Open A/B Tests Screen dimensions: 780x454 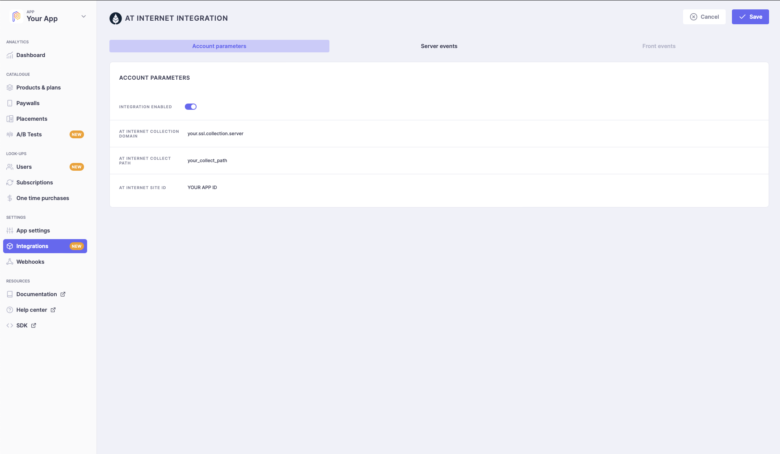click(x=29, y=134)
